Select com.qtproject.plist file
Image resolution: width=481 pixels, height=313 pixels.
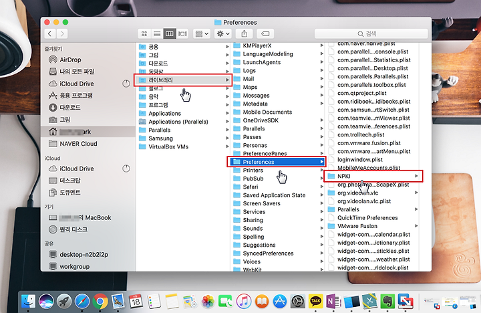373,93
